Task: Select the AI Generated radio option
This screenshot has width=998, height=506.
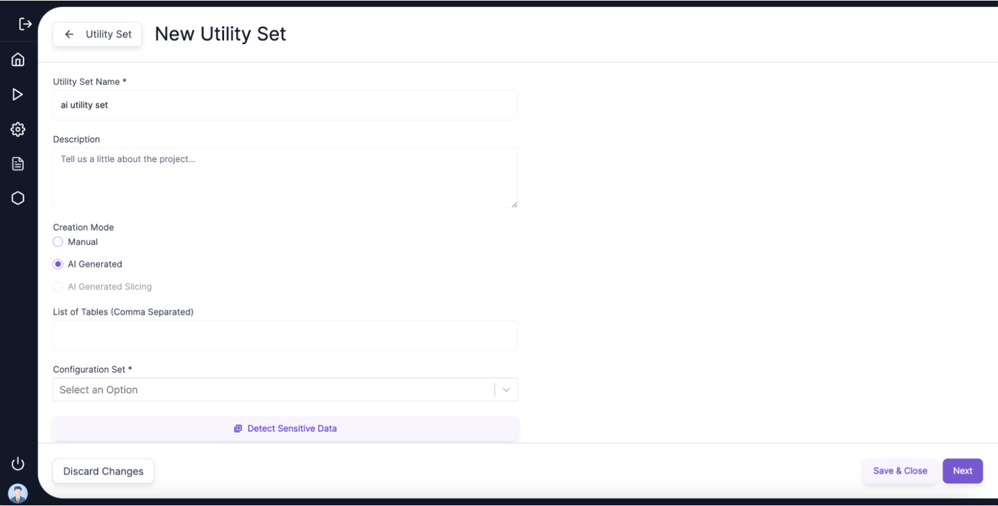Action: (58, 264)
